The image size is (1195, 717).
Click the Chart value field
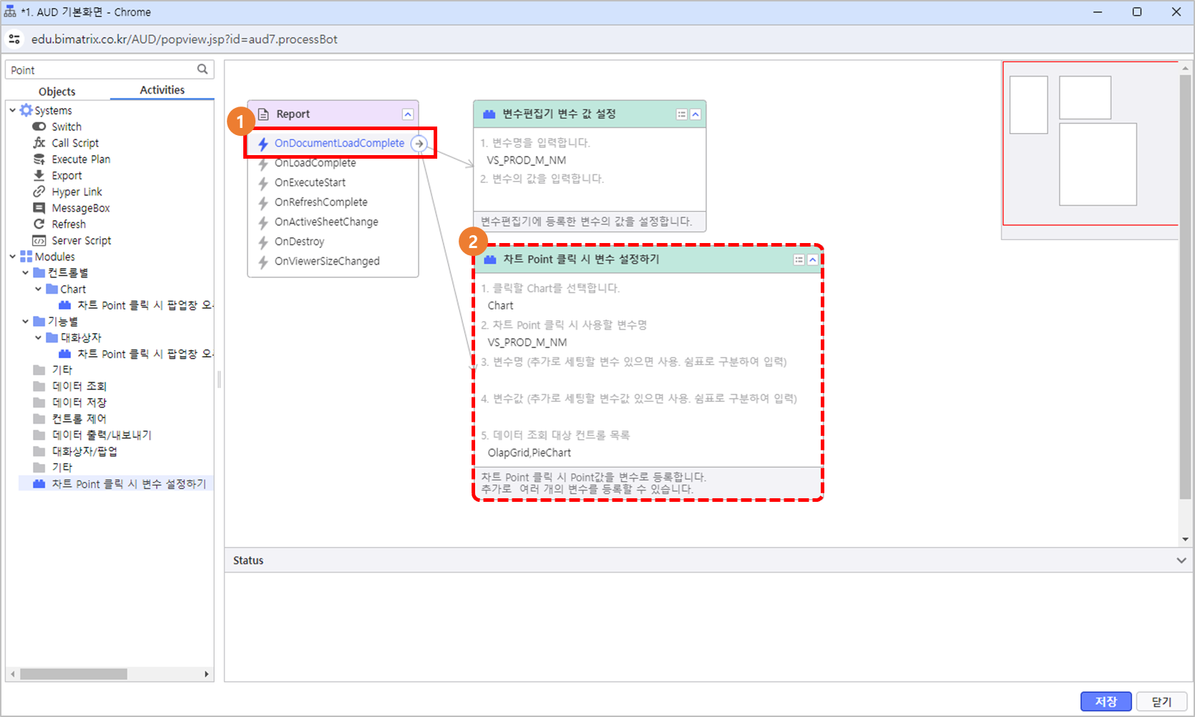tap(501, 306)
